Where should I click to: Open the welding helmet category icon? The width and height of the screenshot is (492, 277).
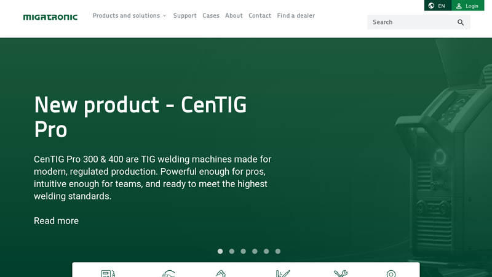pyautogui.click(x=169, y=273)
